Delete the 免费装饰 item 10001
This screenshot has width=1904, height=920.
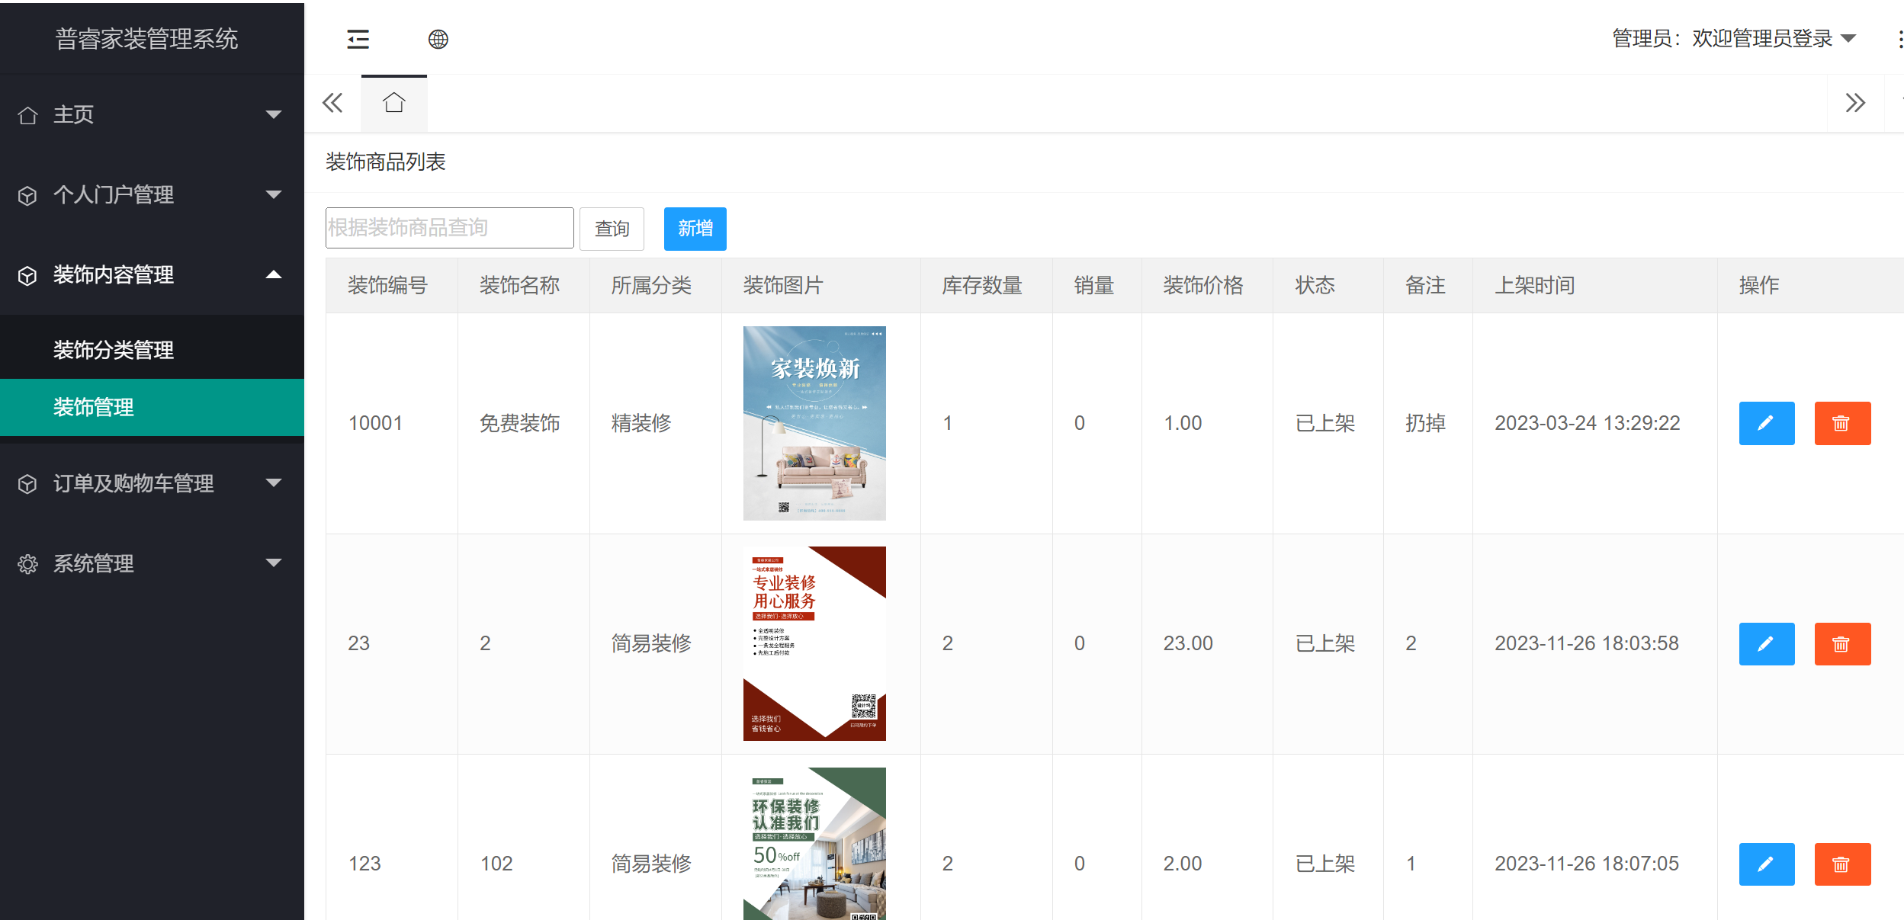coord(1841,423)
